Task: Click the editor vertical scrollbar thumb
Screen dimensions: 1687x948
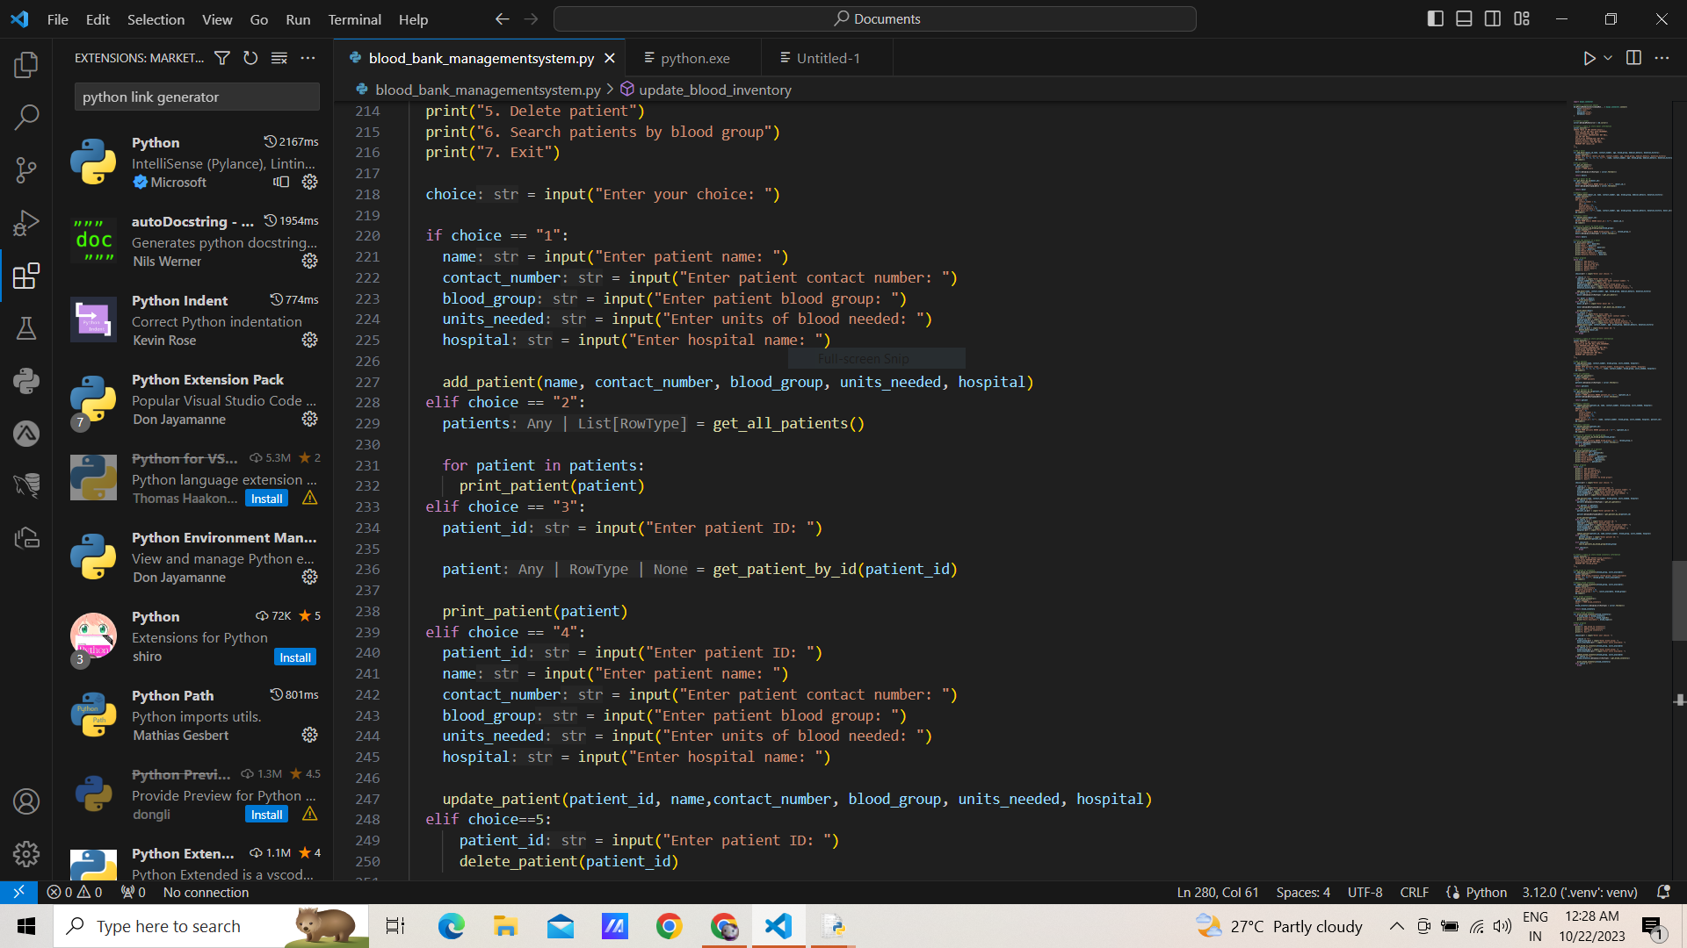Action: pyautogui.click(x=1678, y=600)
